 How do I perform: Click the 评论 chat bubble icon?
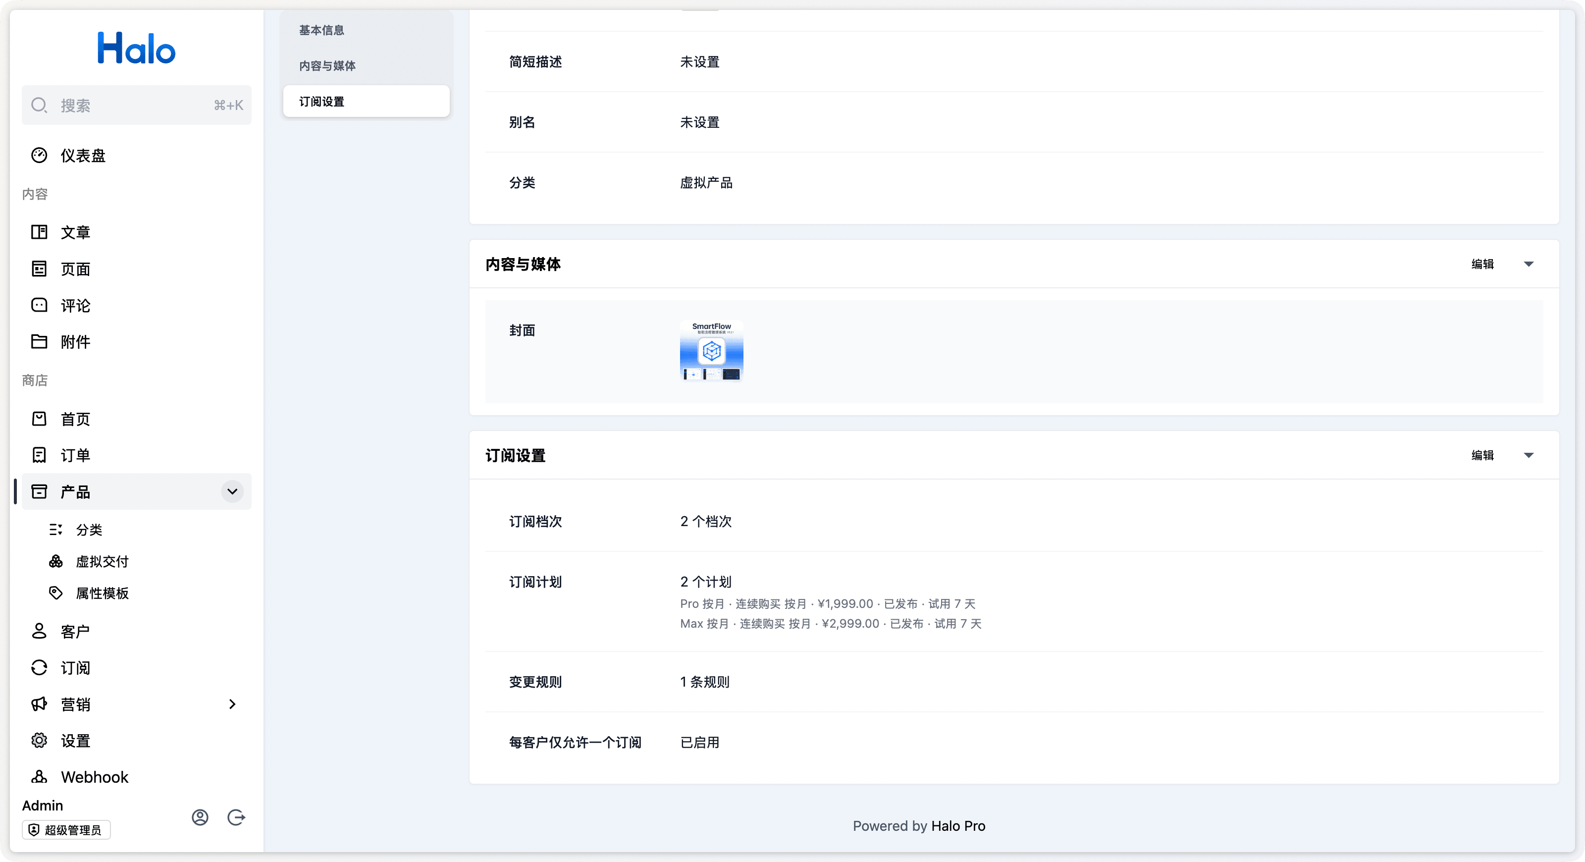coord(39,305)
